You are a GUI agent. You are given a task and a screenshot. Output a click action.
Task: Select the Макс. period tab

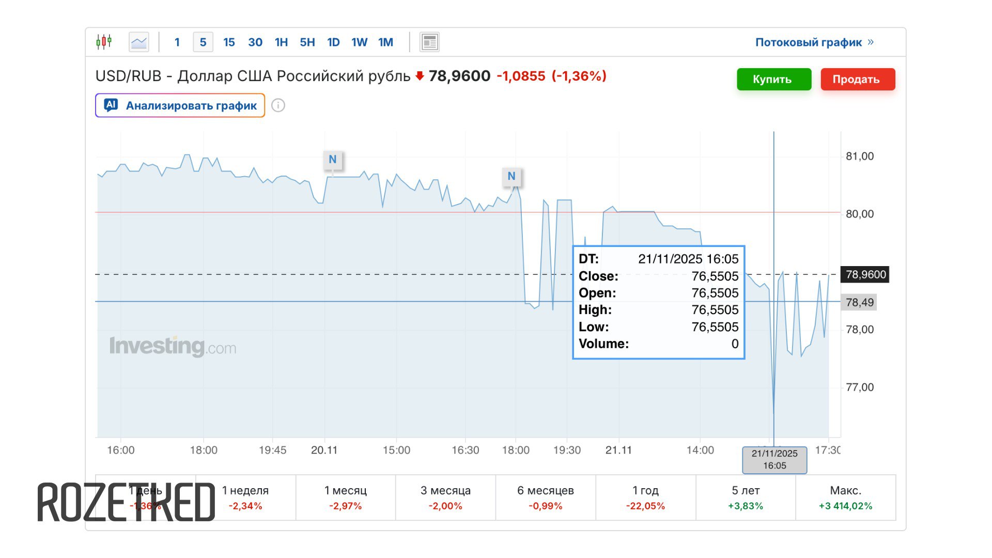(x=845, y=498)
